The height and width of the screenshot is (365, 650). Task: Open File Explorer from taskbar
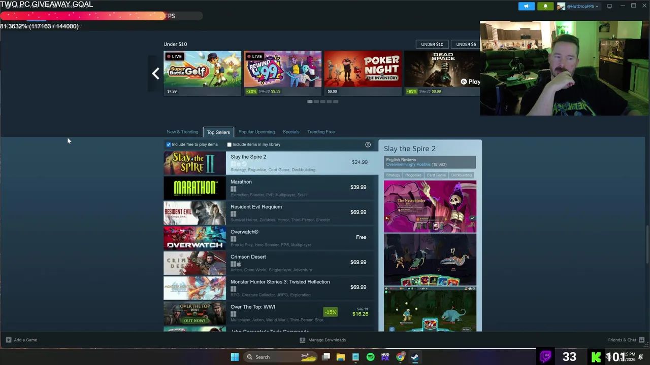[341, 357]
